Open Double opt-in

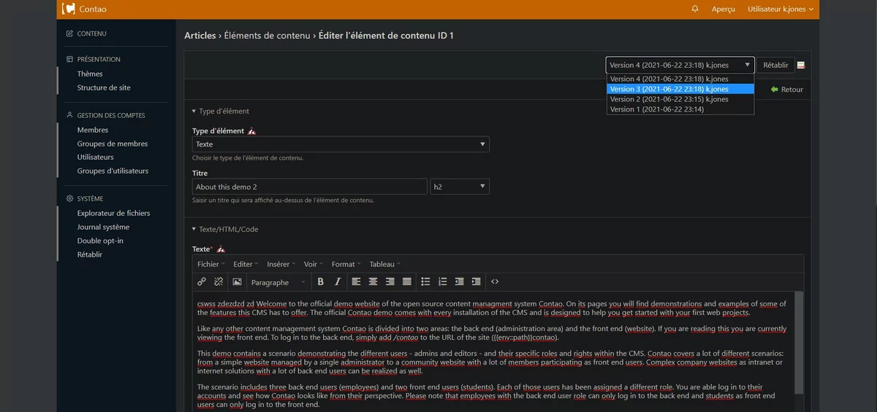(100, 241)
